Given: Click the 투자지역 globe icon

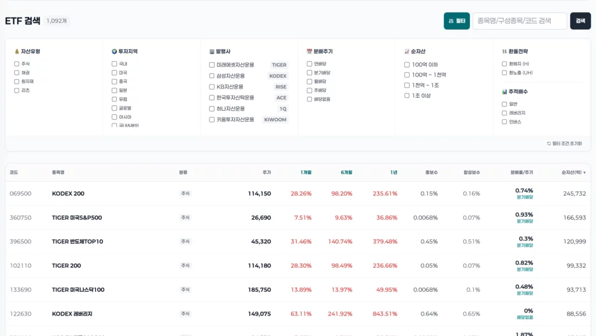Looking at the screenshot, I should tap(114, 51).
